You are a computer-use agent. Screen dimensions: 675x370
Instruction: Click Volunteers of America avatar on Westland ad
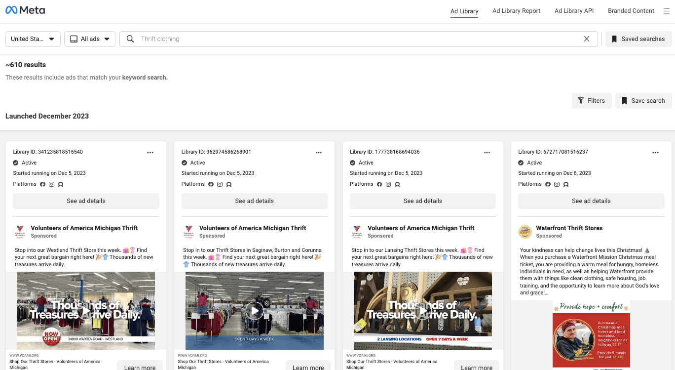20,232
